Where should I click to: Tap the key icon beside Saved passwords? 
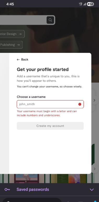[x=7, y=189]
